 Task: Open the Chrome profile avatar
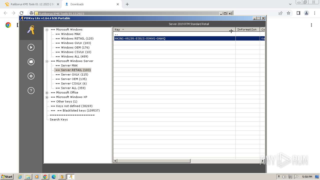[x=306, y=13]
